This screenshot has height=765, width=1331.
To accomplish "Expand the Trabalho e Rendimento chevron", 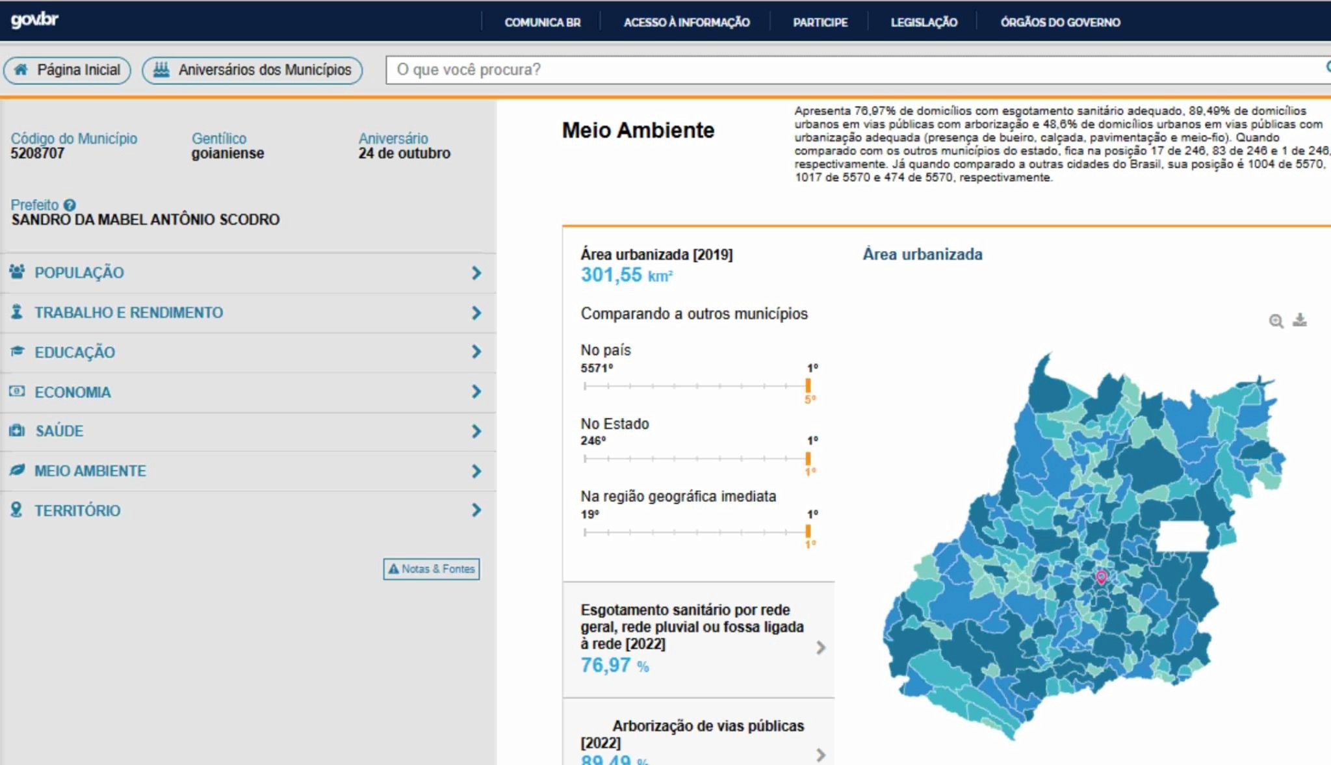I will coord(476,313).
